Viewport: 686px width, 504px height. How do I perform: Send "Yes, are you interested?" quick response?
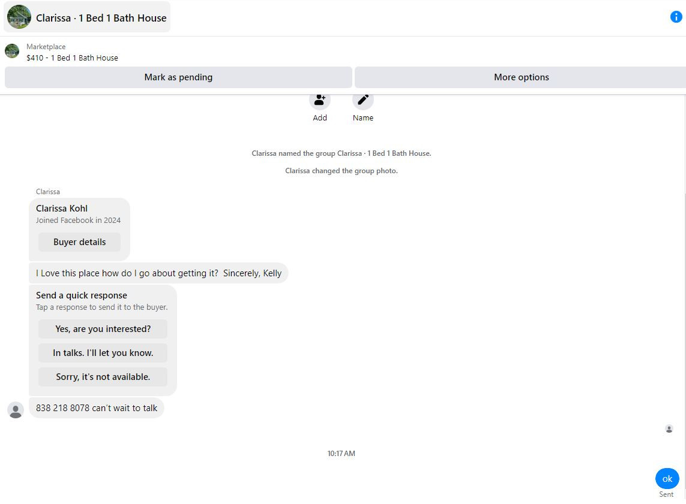pyautogui.click(x=103, y=329)
